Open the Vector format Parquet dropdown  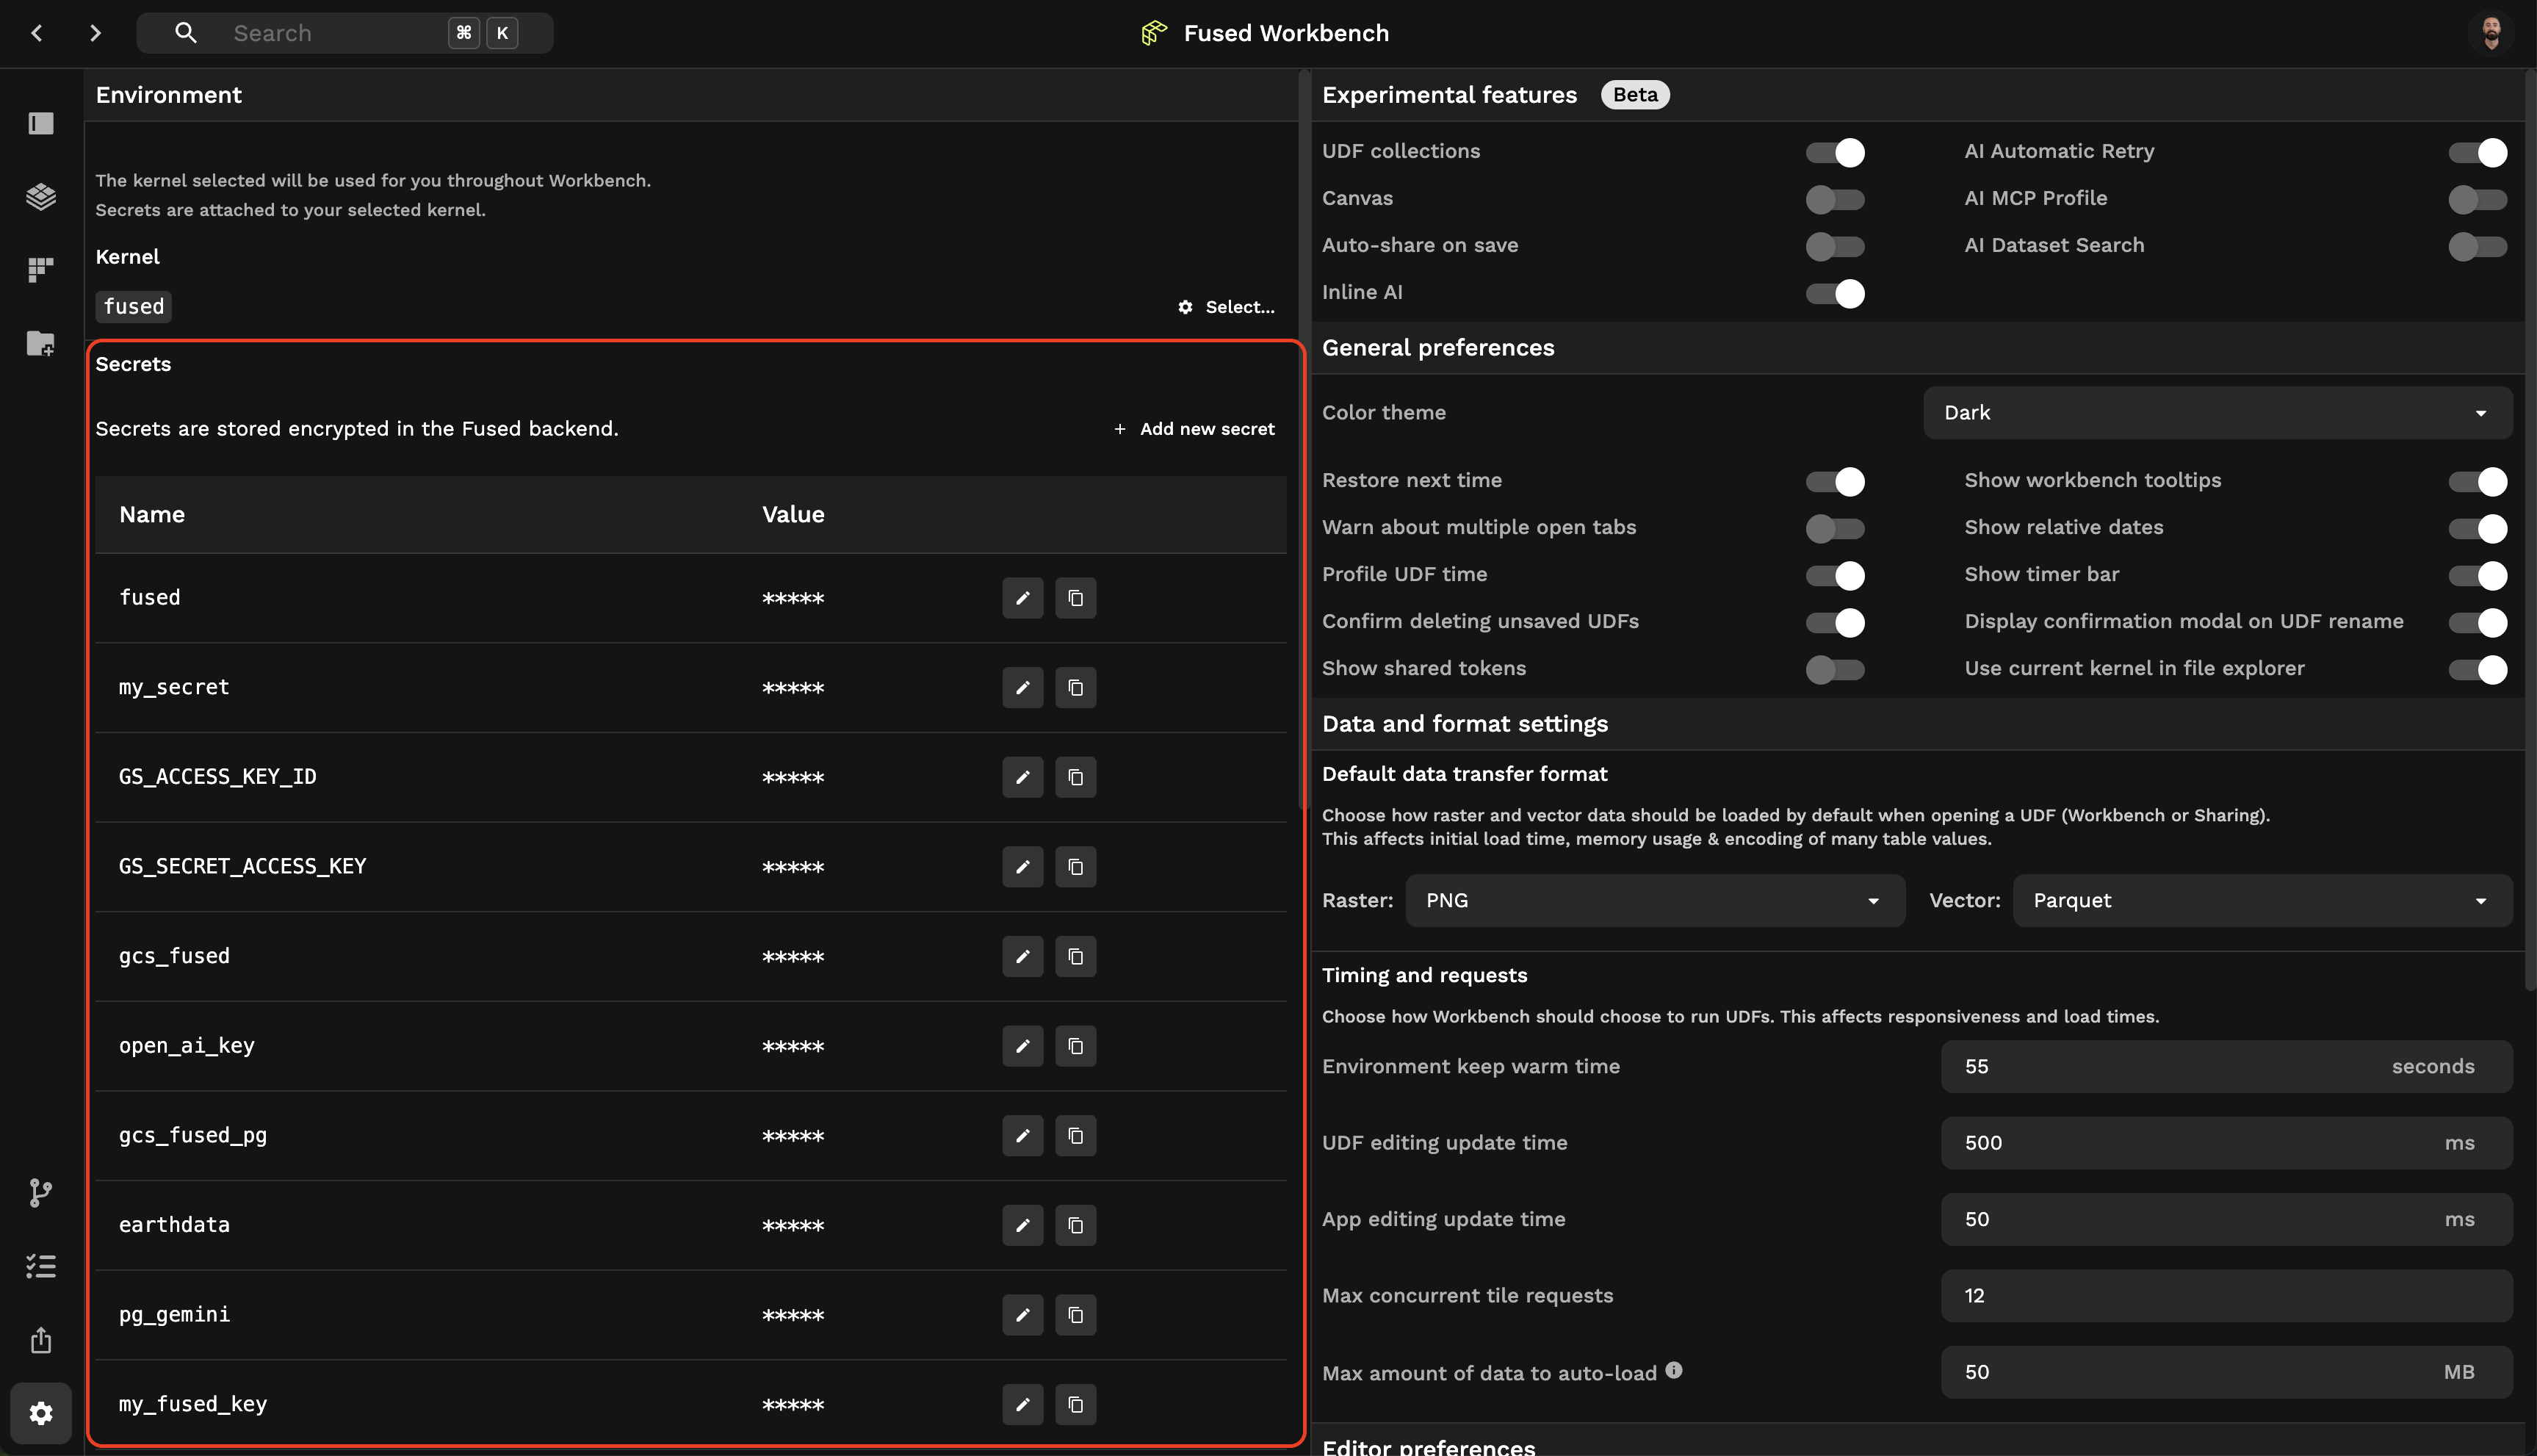click(2261, 901)
